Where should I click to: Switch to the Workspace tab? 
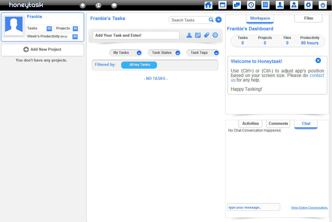(x=260, y=18)
